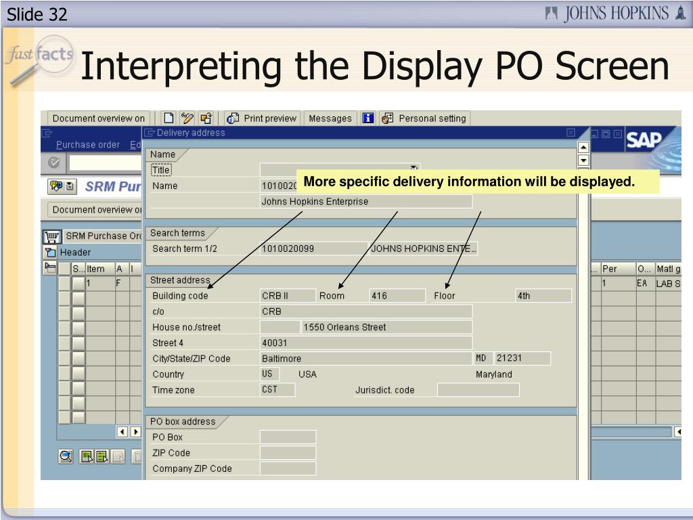Click the green Enter checkmark icon
The height and width of the screenshot is (520, 693).
[54, 162]
